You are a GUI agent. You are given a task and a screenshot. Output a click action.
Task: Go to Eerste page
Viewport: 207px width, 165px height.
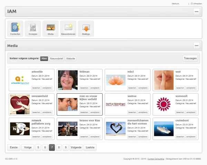point(14,147)
